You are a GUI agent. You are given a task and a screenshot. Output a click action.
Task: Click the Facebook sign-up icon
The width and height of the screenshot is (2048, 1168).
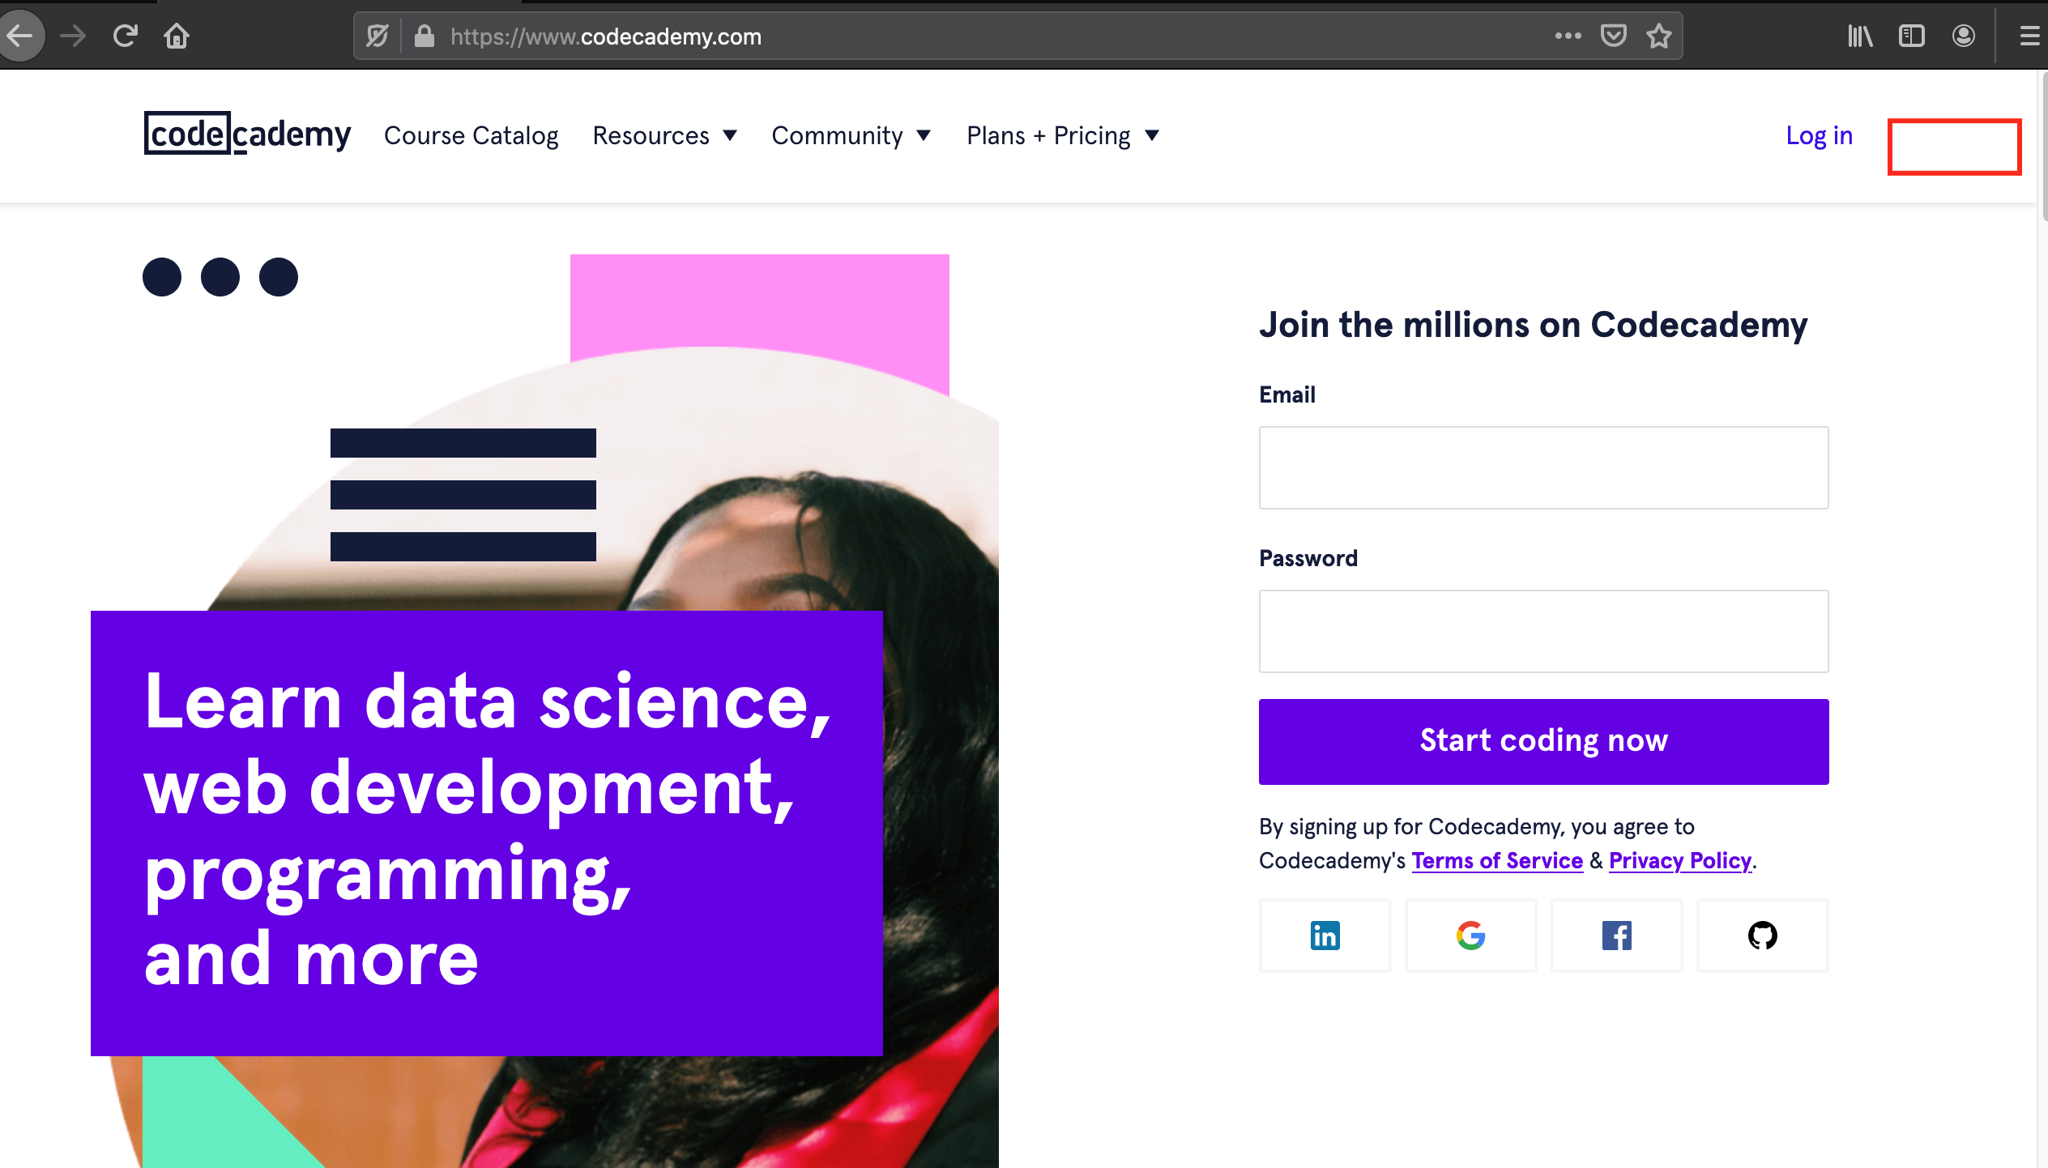coord(1616,936)
